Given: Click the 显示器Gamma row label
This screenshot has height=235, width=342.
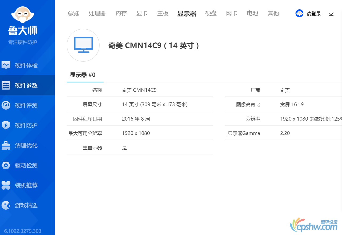Looking at the screenshot, I should pyautogui.click(x=244, y=133).
